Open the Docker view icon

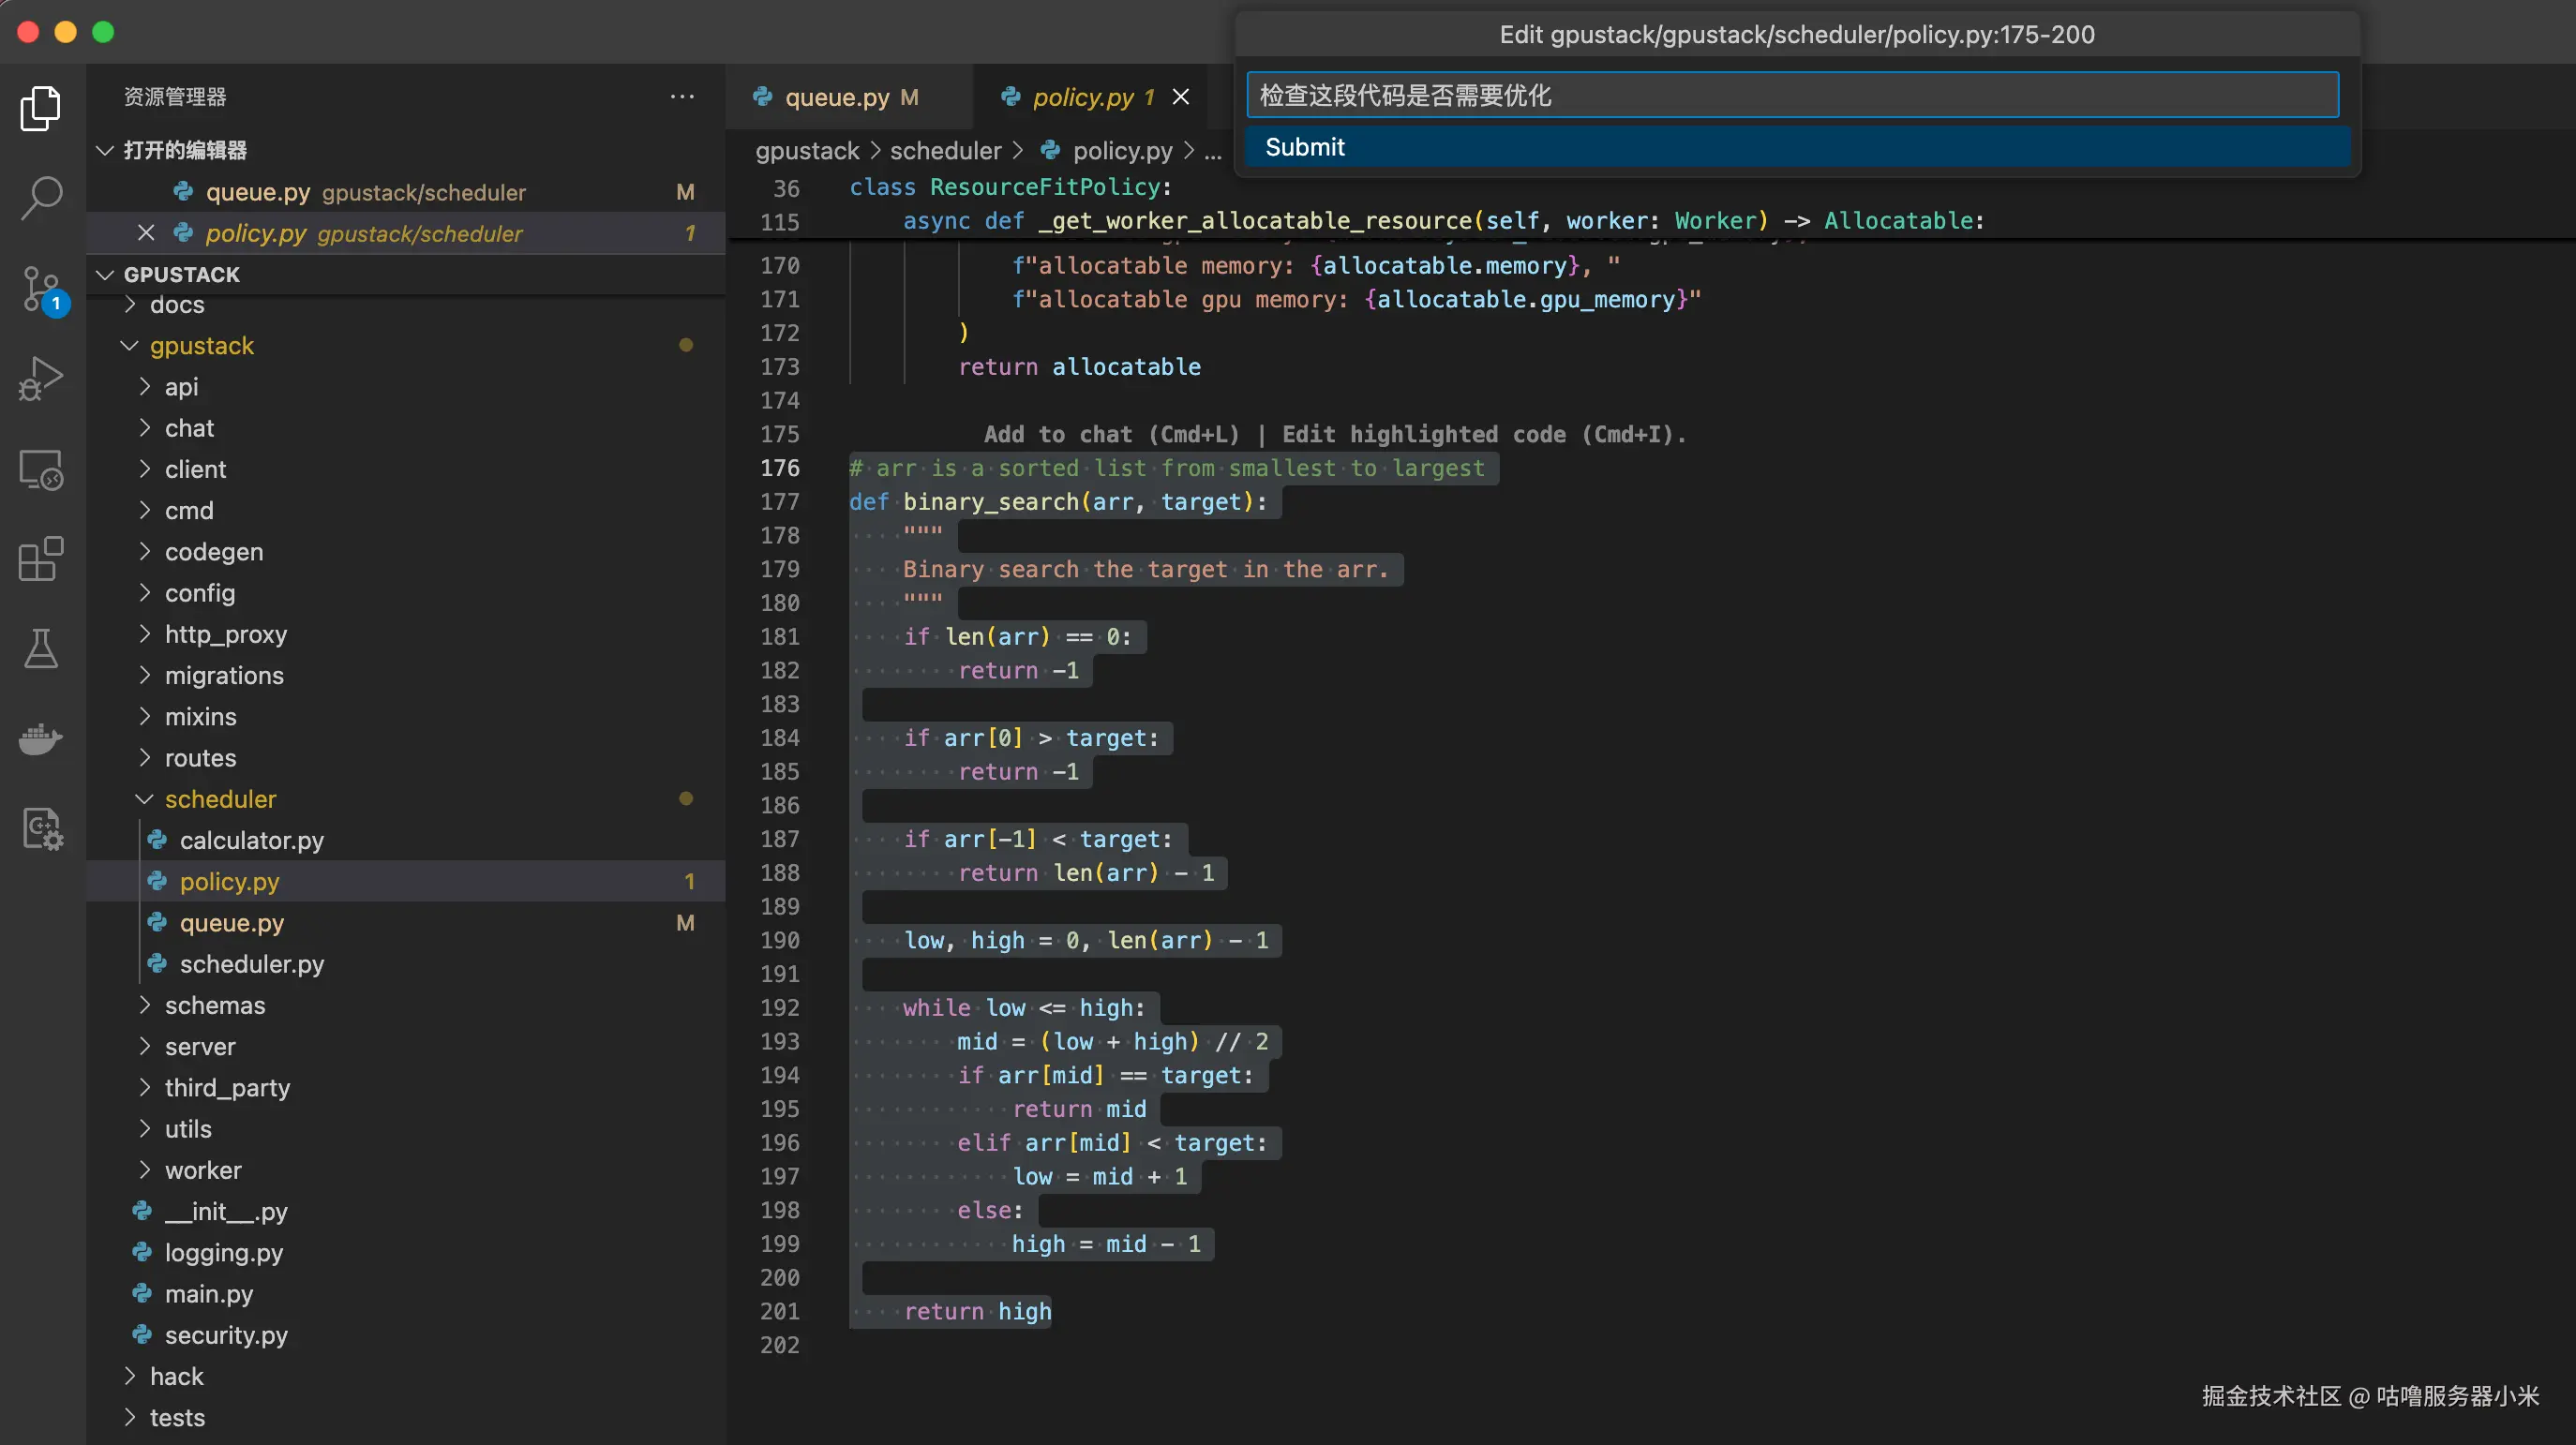(x=41, y=739)
